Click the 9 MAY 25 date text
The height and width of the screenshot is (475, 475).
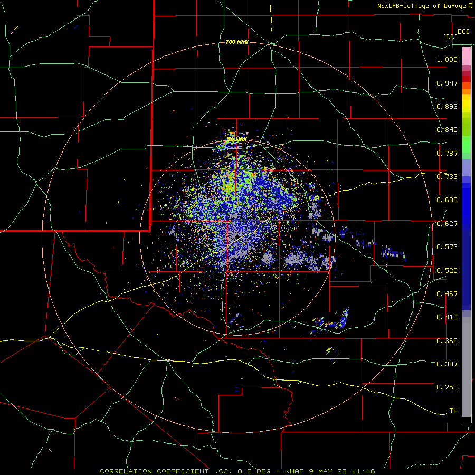[328, 471]
